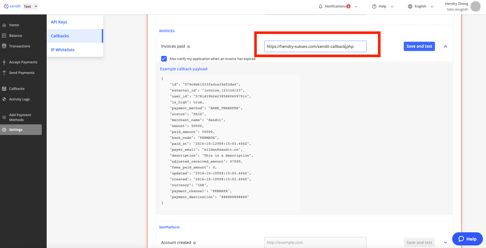
Task: Click Save and test for Invoices paid
Action: click(x=419, y=46)
